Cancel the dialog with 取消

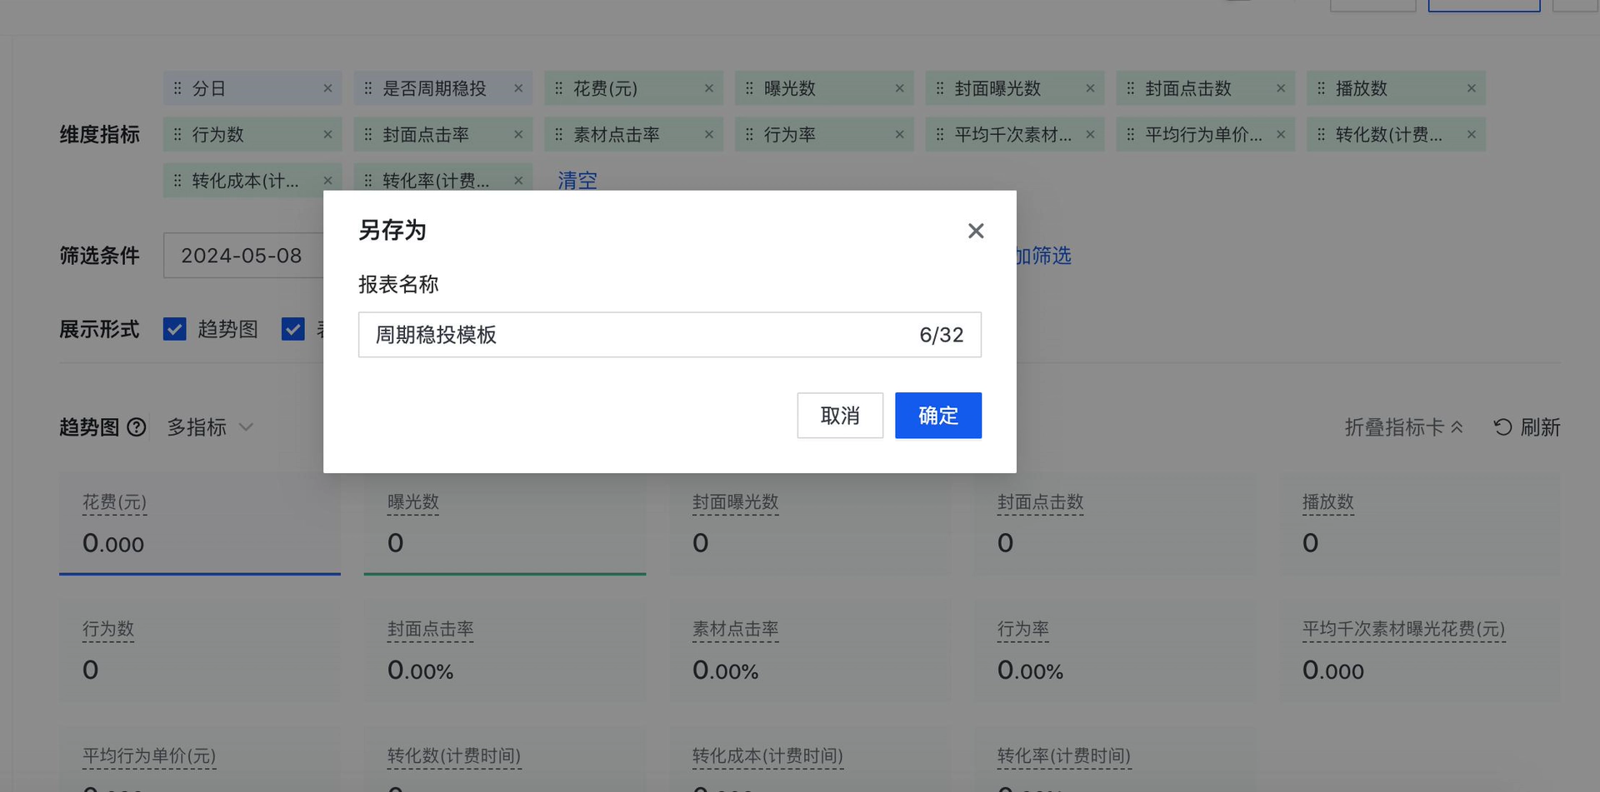[x=840, y=416]
